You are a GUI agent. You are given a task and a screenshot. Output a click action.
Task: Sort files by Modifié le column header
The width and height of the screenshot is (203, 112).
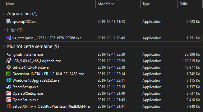click(106, 4)
